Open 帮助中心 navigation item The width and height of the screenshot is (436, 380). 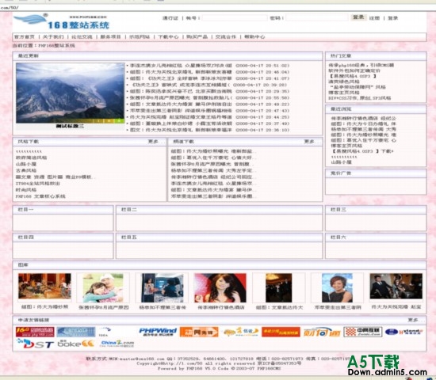[x=254, y=36]
